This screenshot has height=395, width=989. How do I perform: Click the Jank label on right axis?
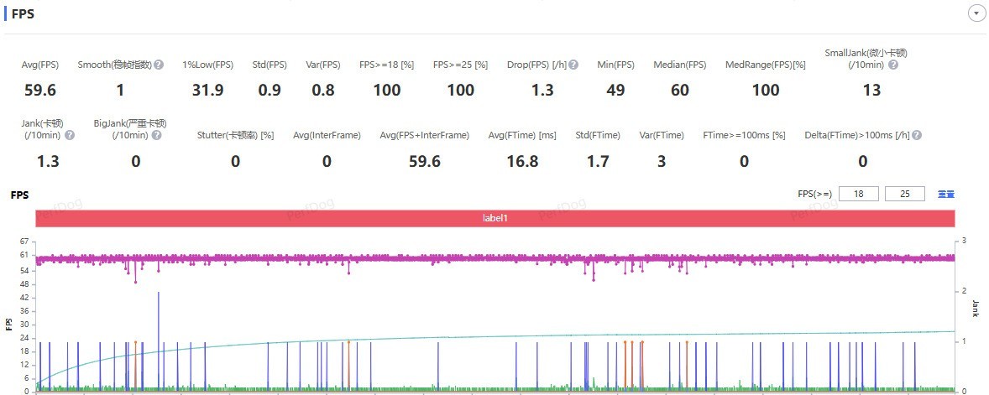coord(976,308)
